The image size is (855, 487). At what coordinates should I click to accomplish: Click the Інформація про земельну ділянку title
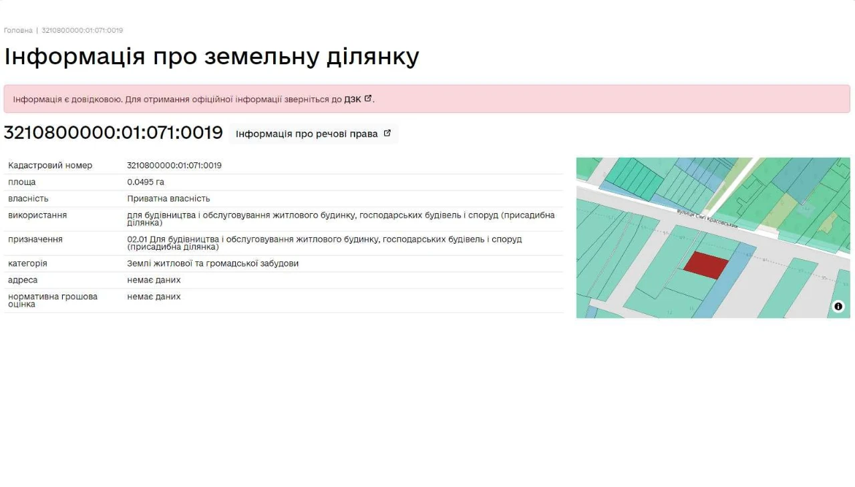tap(211, 57)
